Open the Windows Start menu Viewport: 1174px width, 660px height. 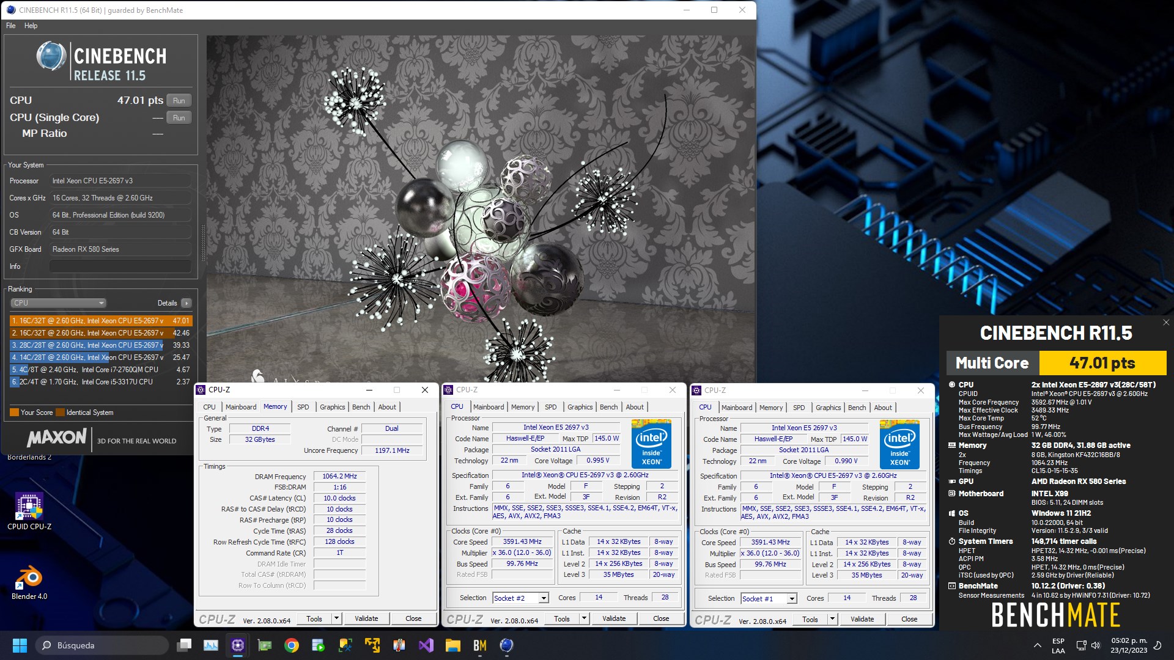tap(20, 645)
